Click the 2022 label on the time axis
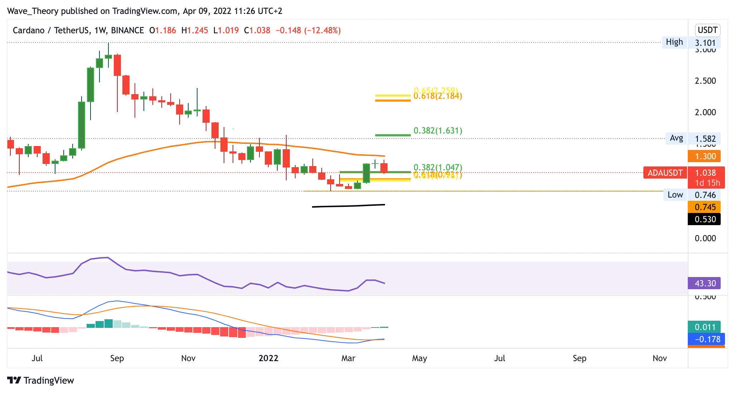This screenshot has height=393, width=735. click(268, 358)
